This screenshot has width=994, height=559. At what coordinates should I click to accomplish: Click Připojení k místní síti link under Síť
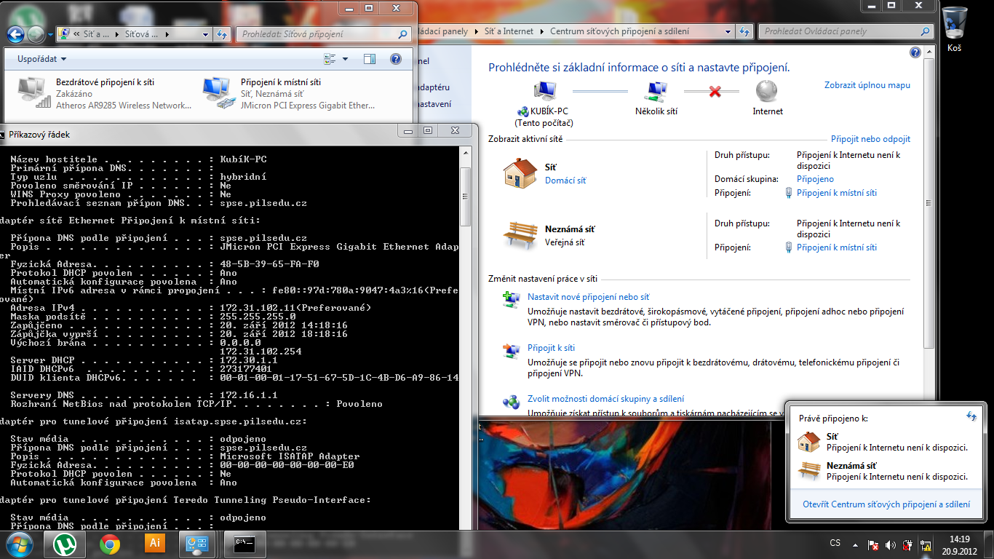[x=837, y=193]
